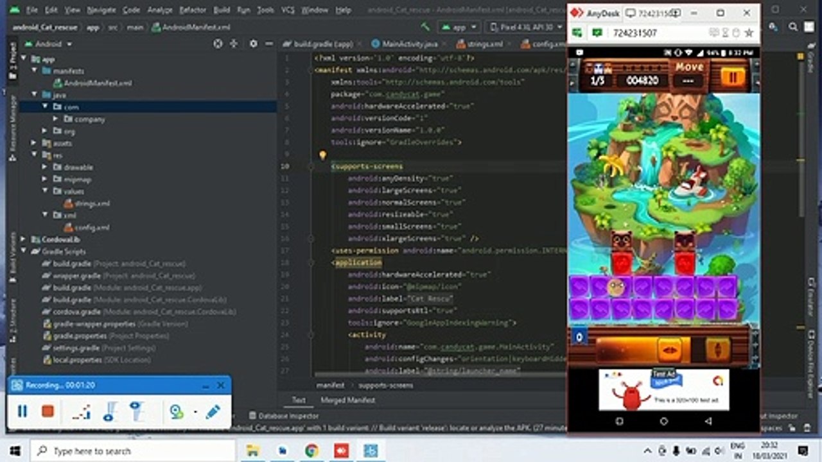Screen dimensions: 822x462
Task: Click the webcam icon in recorder toolbar
Action: pyautogui.click(x=175, y=411)
